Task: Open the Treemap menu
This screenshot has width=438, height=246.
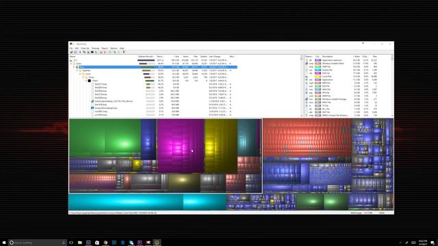Action: (95, 49)
